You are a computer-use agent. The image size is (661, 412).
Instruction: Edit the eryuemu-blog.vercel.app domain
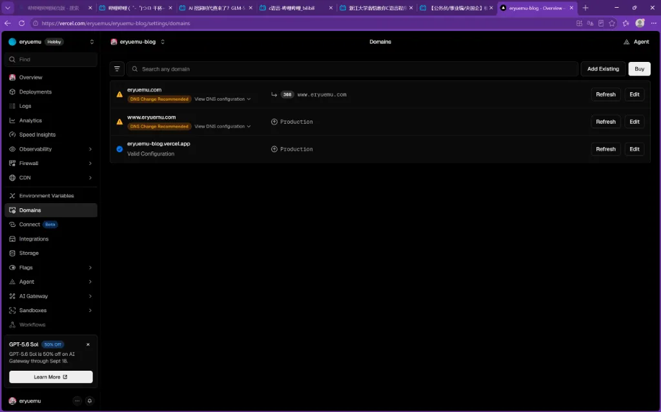(x=635, y=149)
